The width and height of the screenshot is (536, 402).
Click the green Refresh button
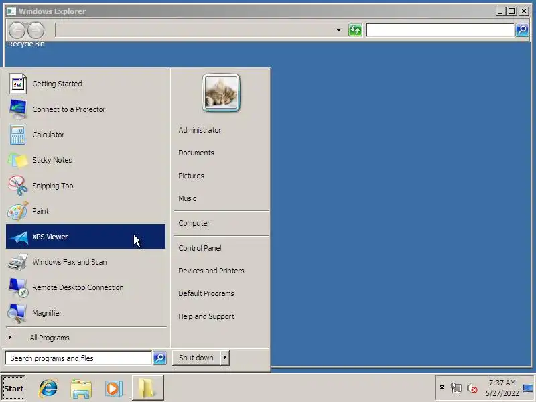tap(355, 30)
